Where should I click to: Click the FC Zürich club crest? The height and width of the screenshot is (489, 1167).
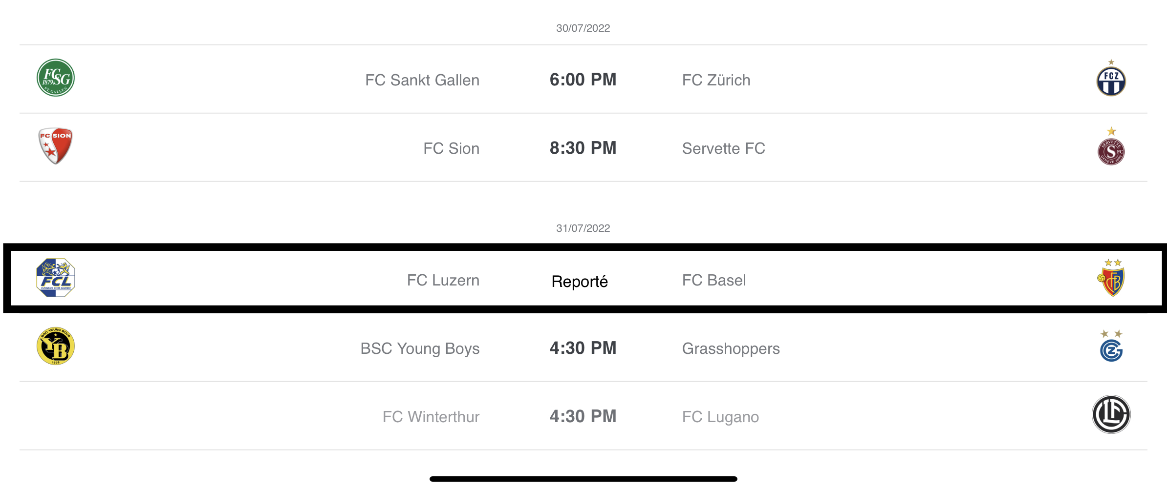click(1111, 80)
